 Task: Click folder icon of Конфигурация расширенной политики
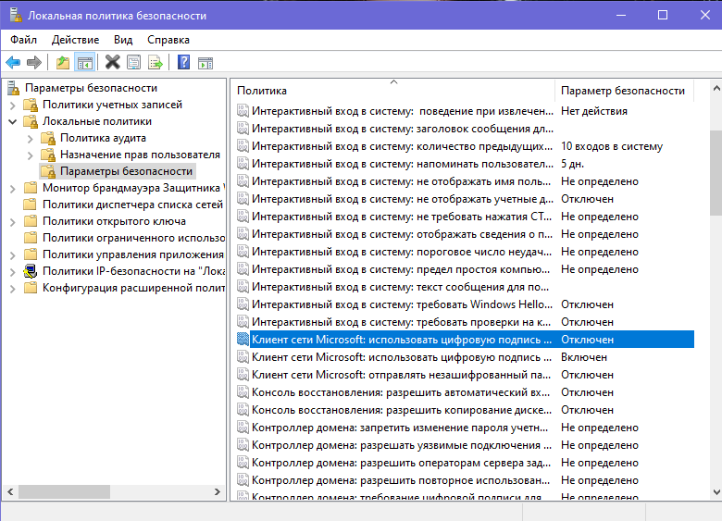31,288
